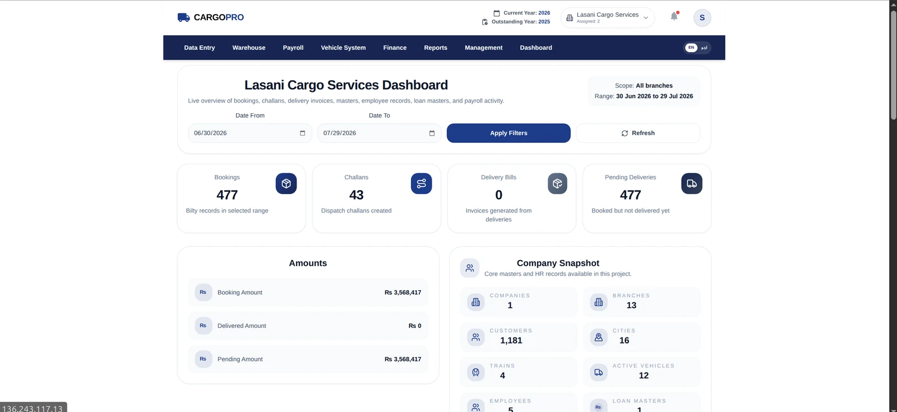
Task: Open the user avatar labeled S
Action: 702,17
